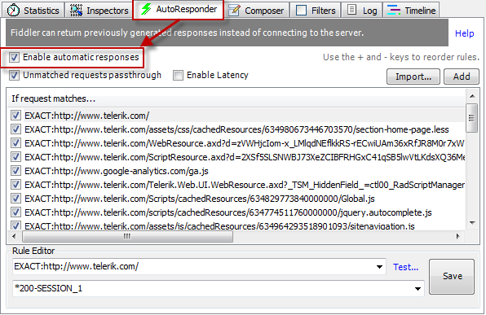Uncheck the Global.js rule checkbox
Image resolution: width=486 pixels, height=315 pixels.
point(15,199)
